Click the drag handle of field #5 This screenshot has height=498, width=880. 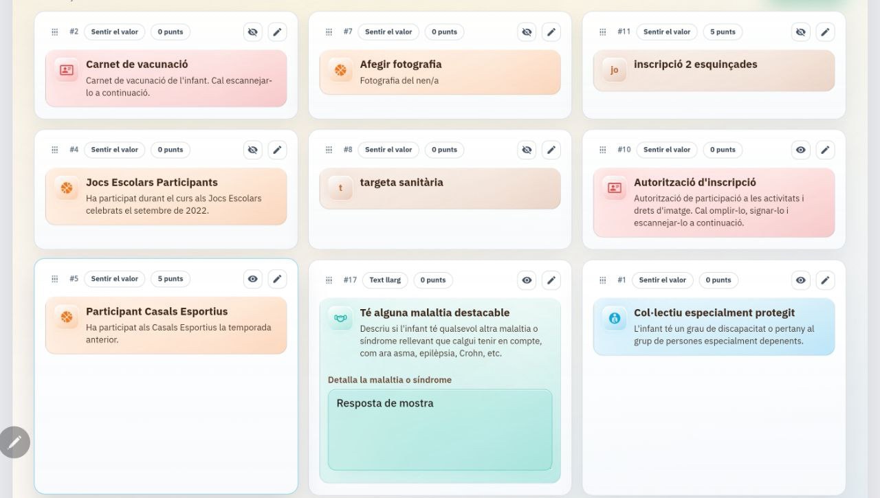(x=54, y=278)
